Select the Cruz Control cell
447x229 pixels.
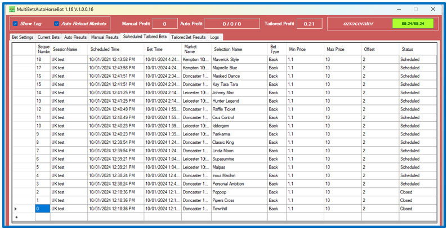click(239, 117)
